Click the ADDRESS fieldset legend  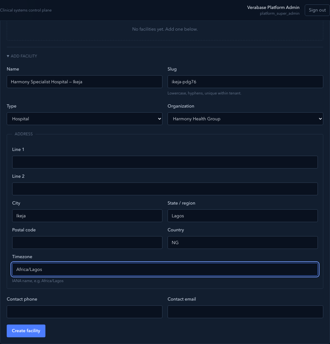[24, 134]
